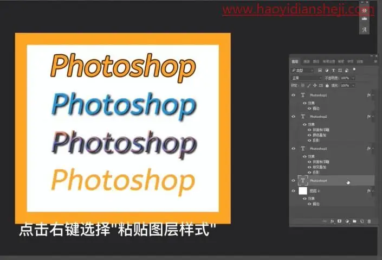Click the T thumbnail of Photoshop3 layer
The width and height of the screenshot is (382, 260).
tap(303, 148)
